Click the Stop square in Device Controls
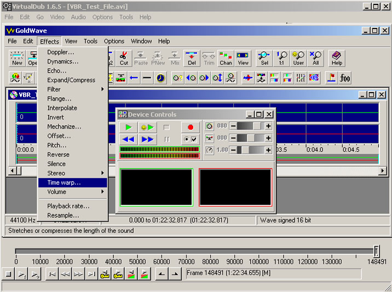 [166, 127]
